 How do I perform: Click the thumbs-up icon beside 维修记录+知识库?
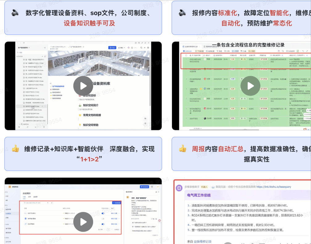(15, 149)
